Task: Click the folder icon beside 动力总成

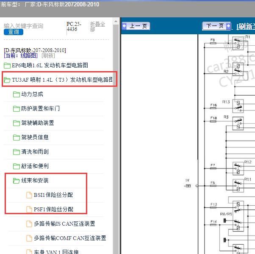Action: coord(17,94)
